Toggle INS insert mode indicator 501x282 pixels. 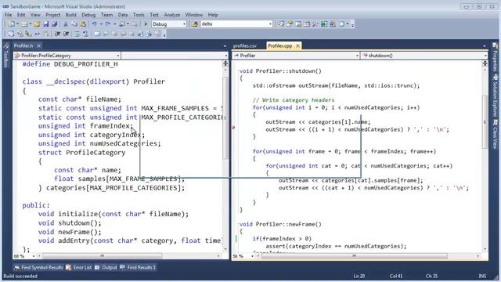tap(482, 276)
